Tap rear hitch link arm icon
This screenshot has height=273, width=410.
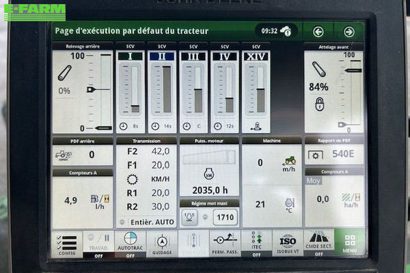(x=65, y=72)
